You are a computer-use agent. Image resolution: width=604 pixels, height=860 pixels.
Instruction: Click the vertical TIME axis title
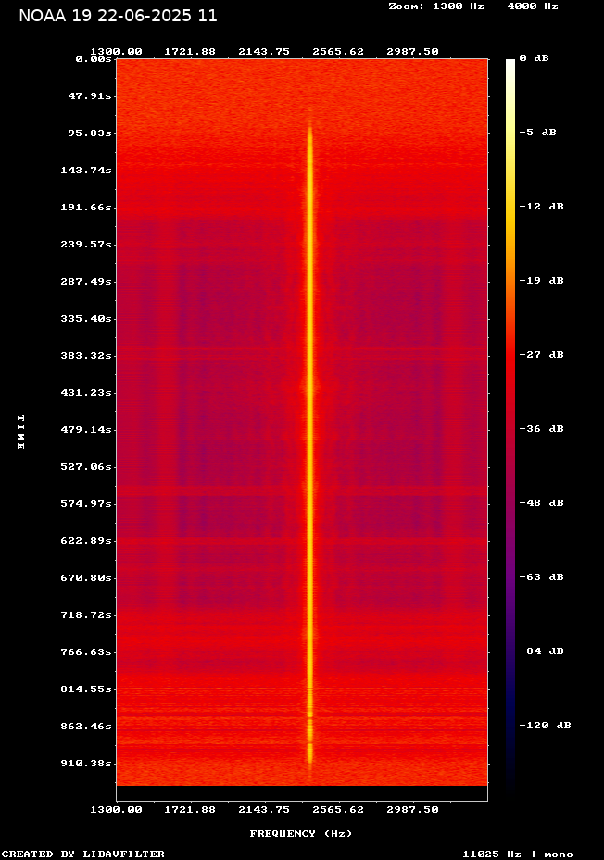pos(20,433)
